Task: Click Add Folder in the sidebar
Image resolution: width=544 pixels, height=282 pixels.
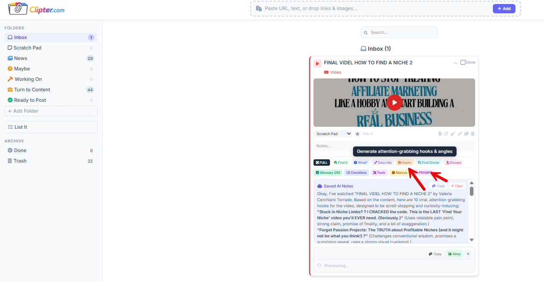Action: [x=51, y=111]
